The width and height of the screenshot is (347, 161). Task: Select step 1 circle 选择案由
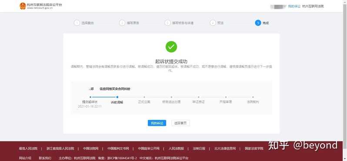pyautogui.click(x=77, y=23)
